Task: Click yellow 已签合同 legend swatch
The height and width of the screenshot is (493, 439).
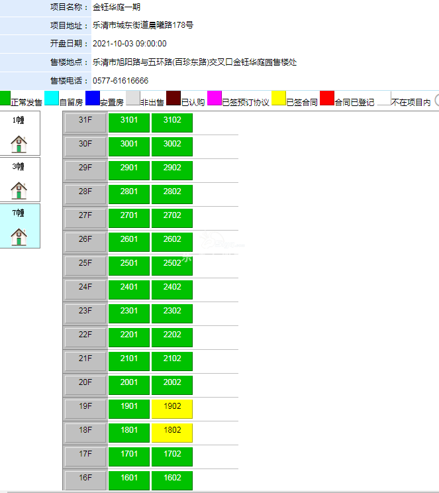Action: point(279,98)
